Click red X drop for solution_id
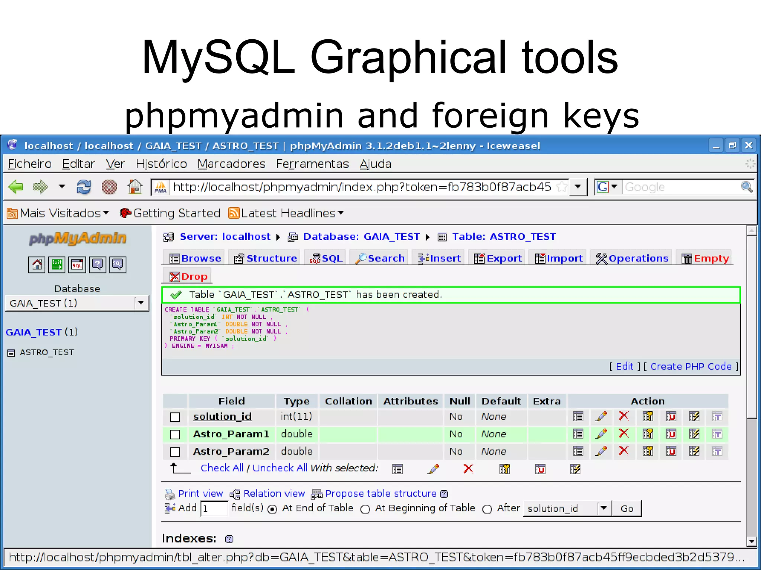Screen dimensions: 761x570 624,416
